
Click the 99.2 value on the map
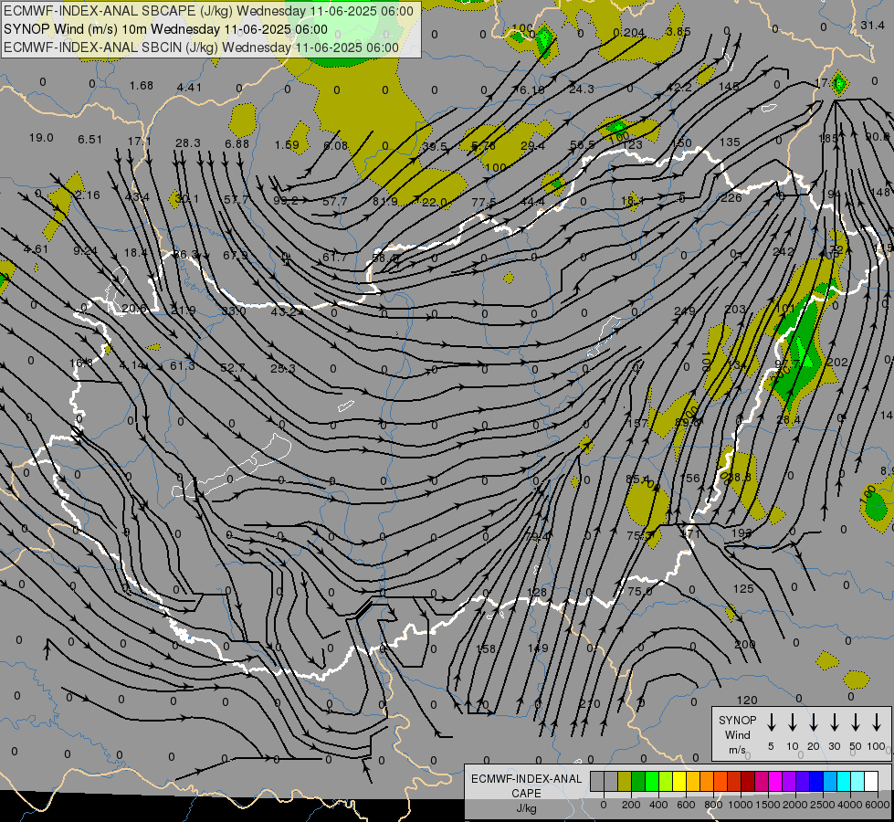(x=286, y=200)
